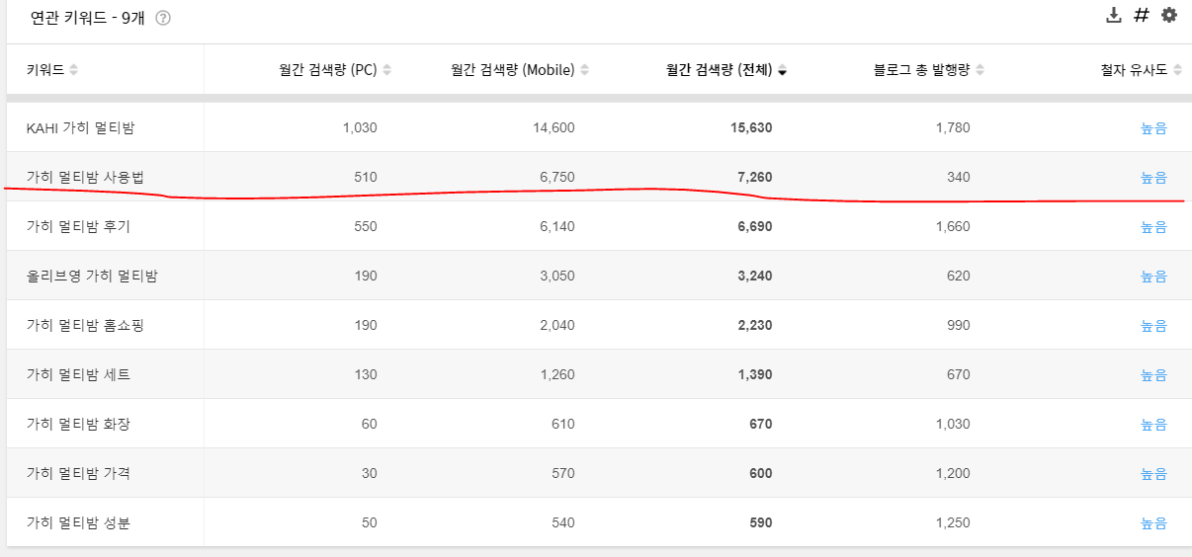Click total search value 3,240
The width and height of the screenshot is (1192, 557).
tap(755, 276)
